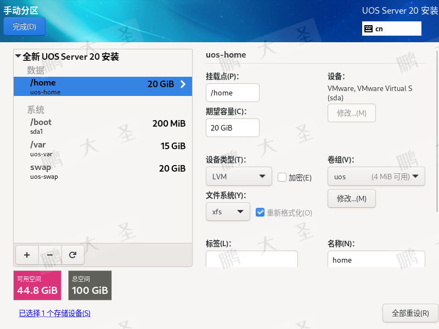Select the /home partition row

[103, 87]
